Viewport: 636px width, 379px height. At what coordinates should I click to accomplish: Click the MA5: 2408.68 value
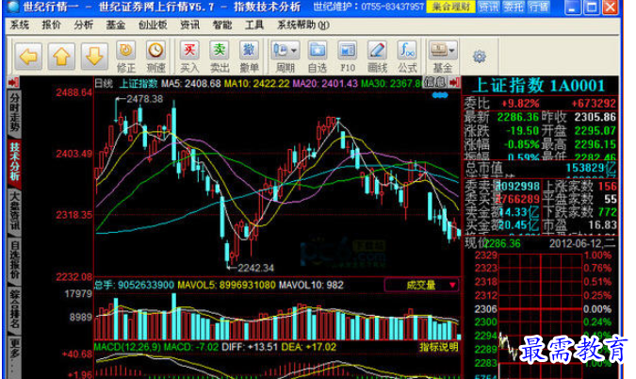point(190,84)
